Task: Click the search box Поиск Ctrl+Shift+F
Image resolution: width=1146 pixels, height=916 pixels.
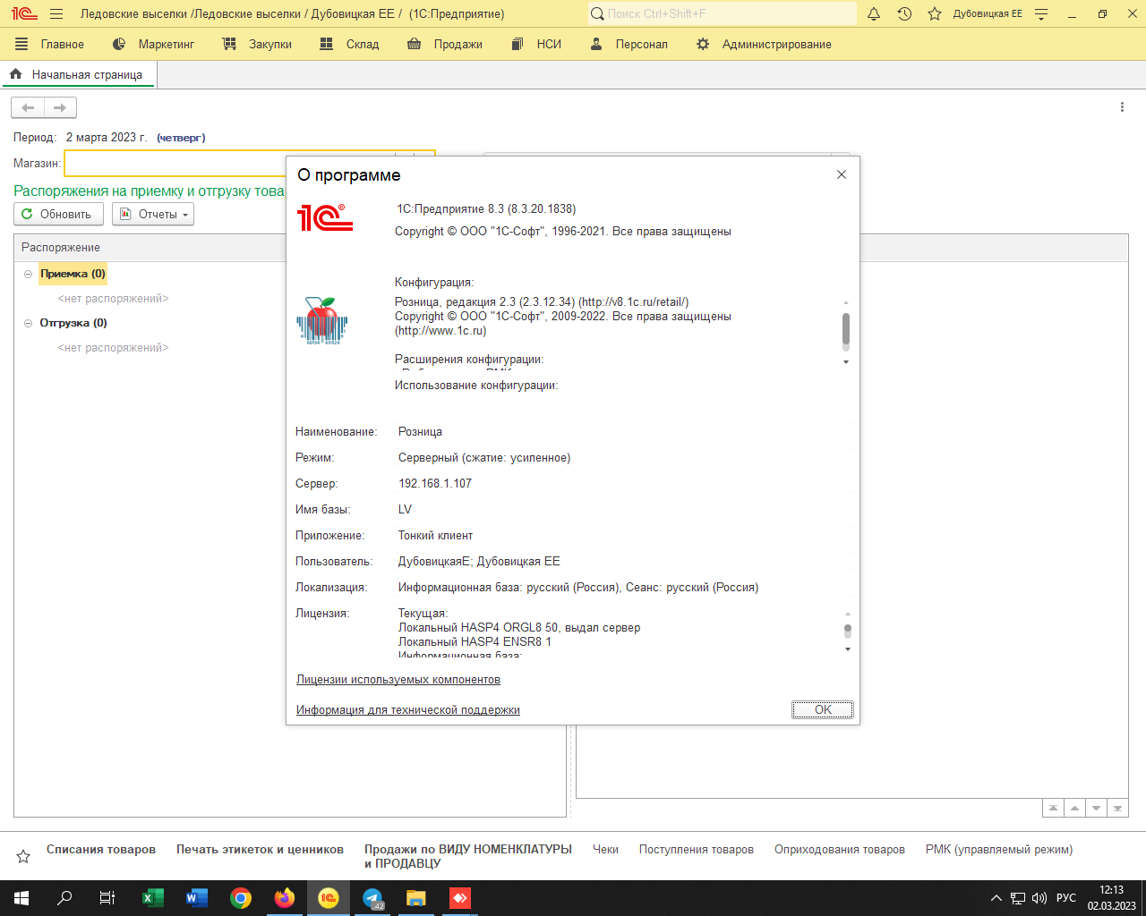Action: [722, 13]
